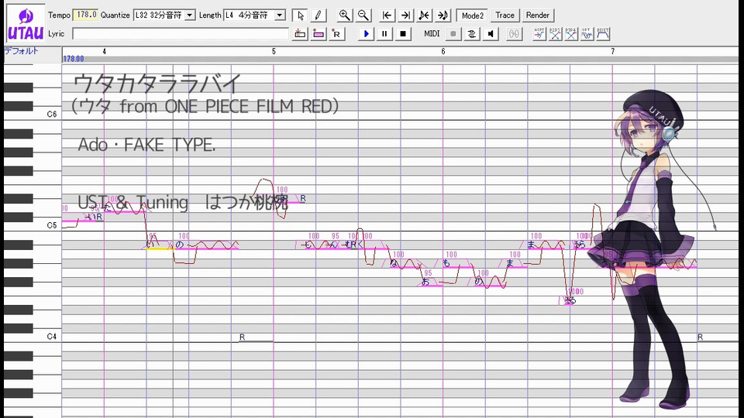Click the C5 piano key
Viewport: 744px width, 418px height.
point(33,227)
